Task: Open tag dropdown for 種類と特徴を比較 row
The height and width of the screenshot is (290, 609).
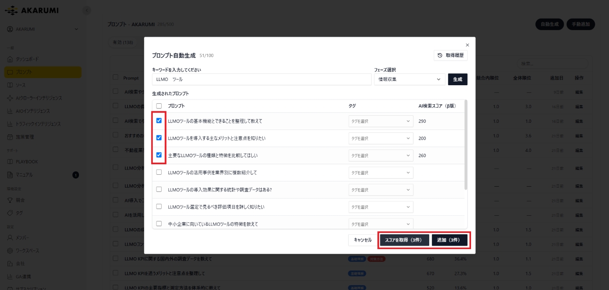Action: point(381,155)
